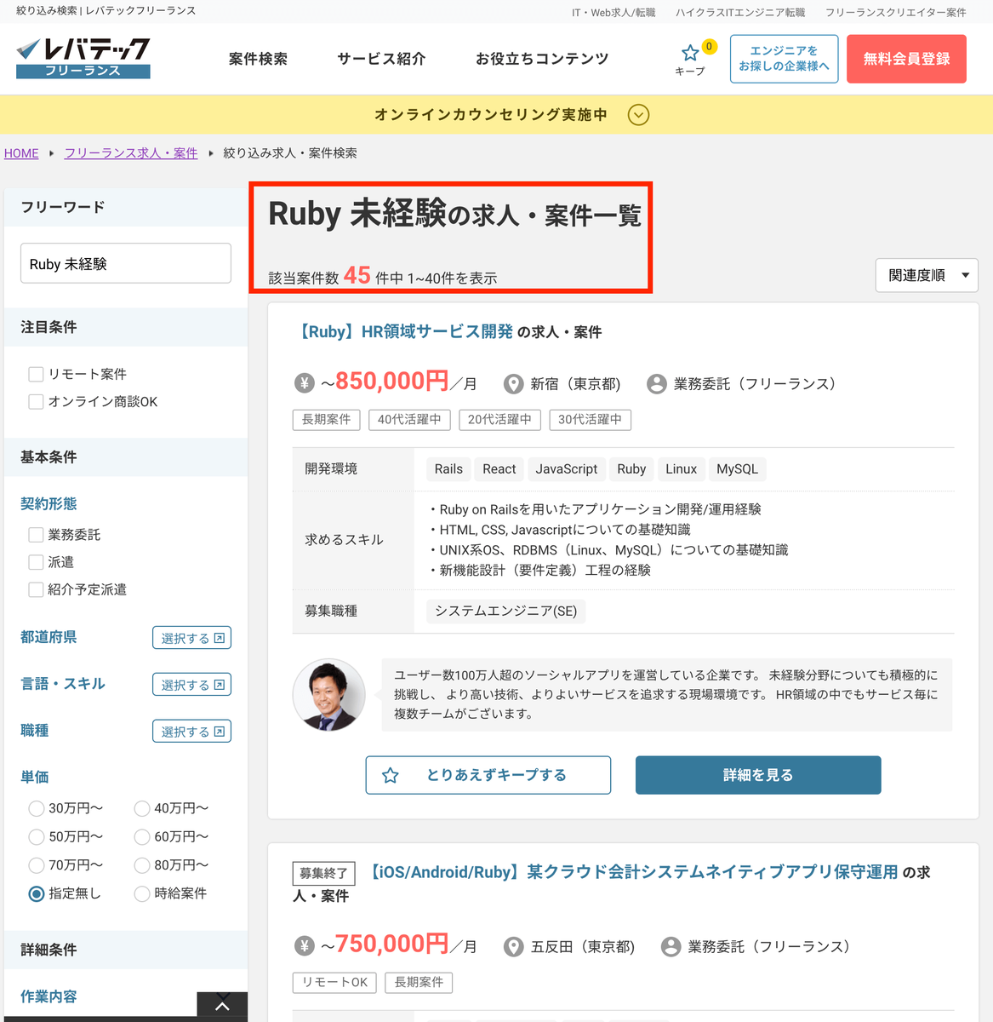Image resolution: width=993 pixels, height=1022 pixels.
Task: Expand the オンラインカウンセリング banner chevron
Action: 638,115
